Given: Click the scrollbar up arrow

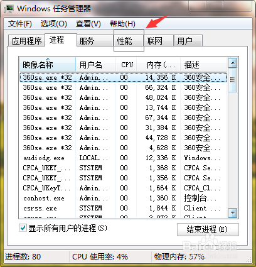Looking at the screenshot, I should 232,63.
